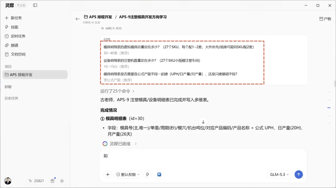Open the GLM-5.3 model selector
336x188 pixels.
click(279, 175)
